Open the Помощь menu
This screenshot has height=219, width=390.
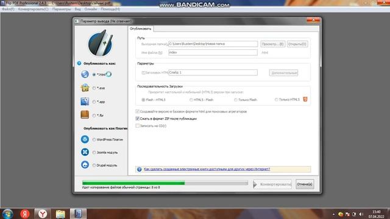[x=110, y=9]
